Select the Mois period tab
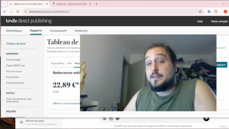229x129 pixels. [77, 63]
